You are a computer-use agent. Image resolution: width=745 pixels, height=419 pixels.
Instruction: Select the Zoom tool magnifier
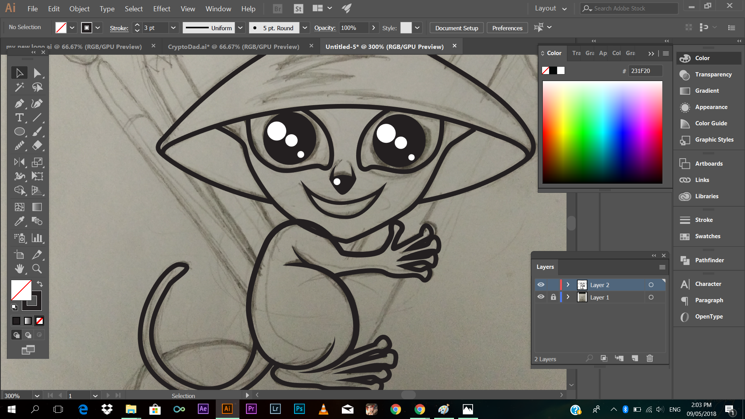point(37,268)
